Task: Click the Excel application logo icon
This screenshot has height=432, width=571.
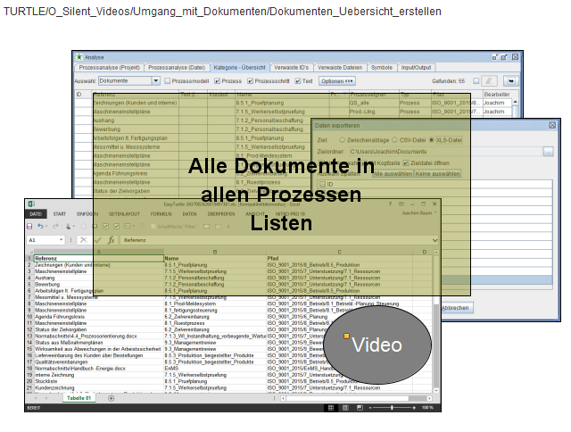Action: 31,204
